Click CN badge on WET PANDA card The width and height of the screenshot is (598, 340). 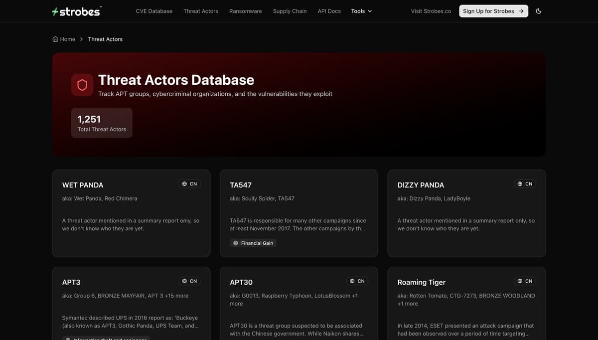pos(189,184)
